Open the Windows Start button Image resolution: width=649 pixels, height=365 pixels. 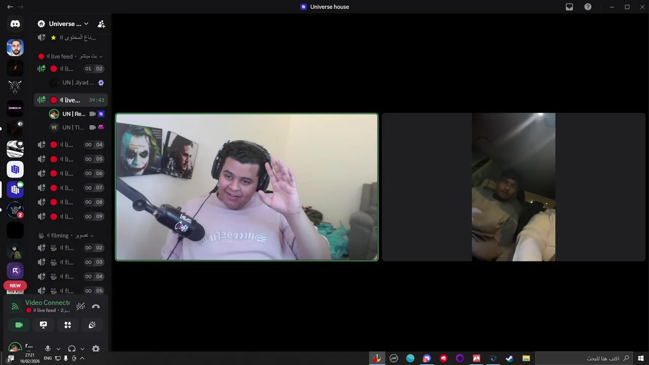coord(641,358)
